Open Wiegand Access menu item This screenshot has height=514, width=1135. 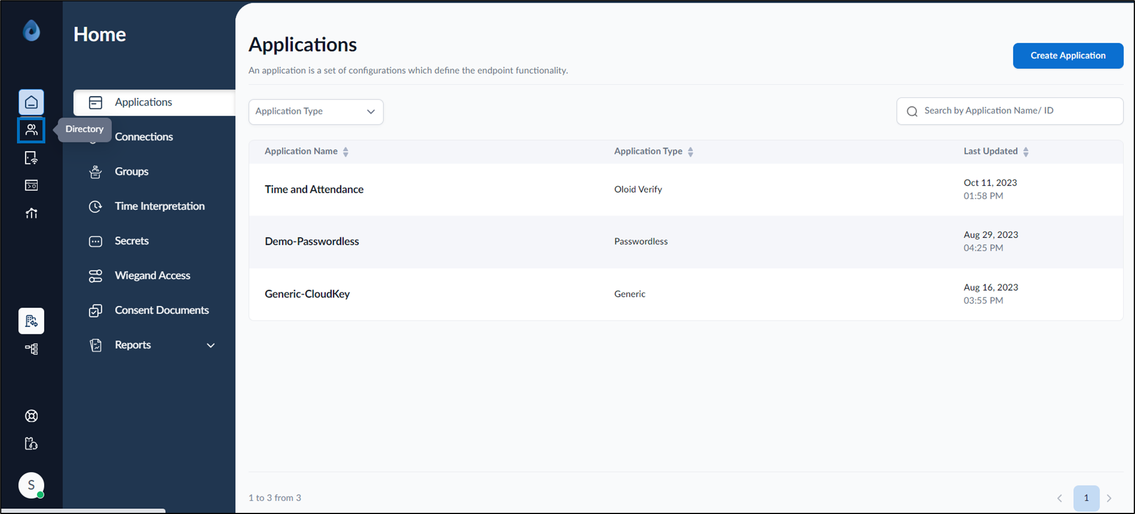(x=152, y=275)
